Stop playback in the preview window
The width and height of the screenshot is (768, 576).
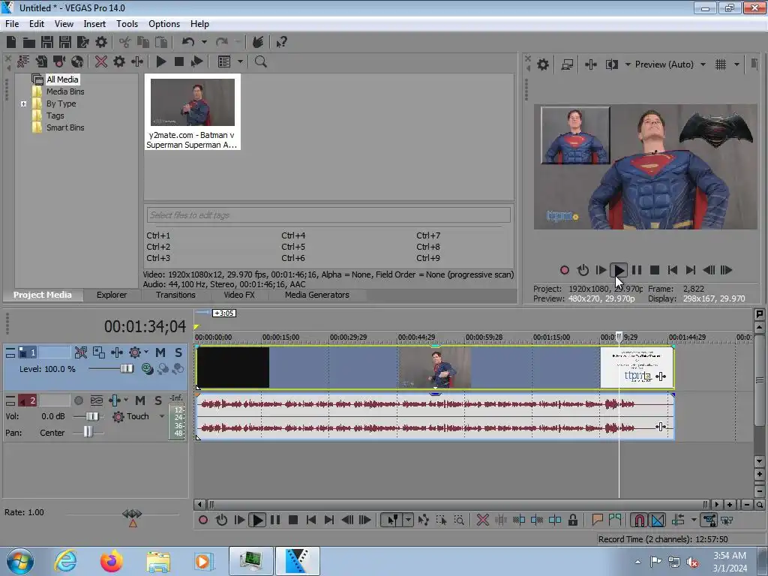(x=654, y=270)
